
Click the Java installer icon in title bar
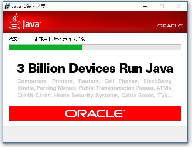7,6
